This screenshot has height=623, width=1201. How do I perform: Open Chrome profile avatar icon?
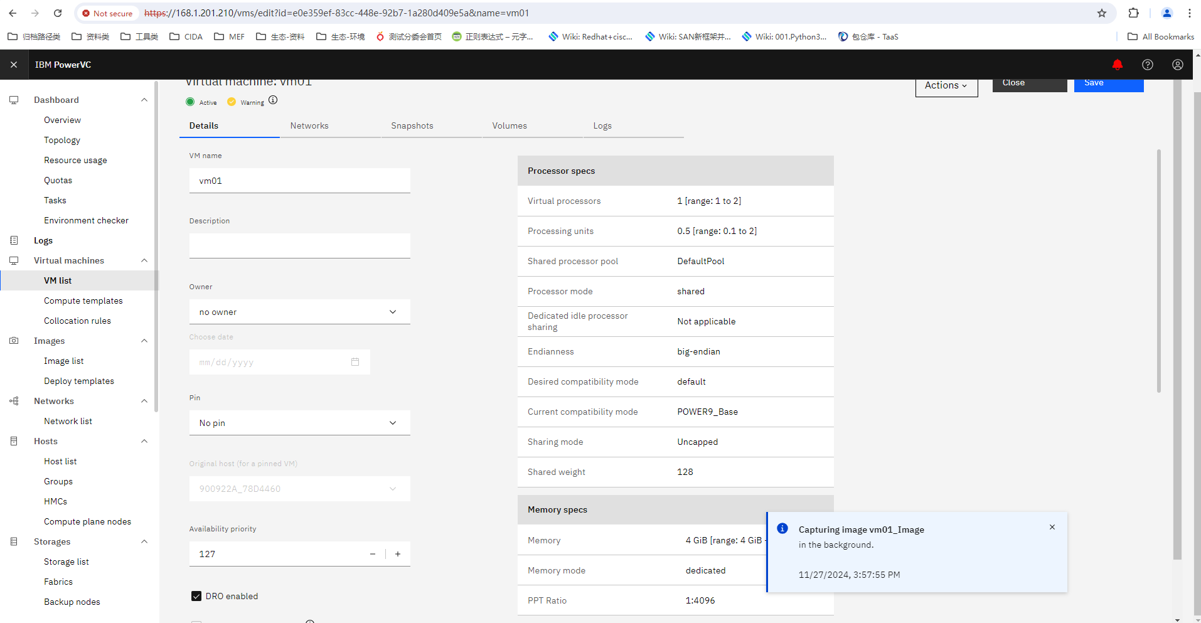tap(1167, 13)
